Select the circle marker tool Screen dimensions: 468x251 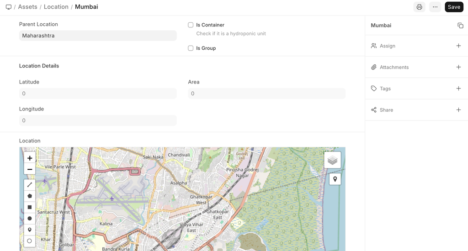(30, 241)
